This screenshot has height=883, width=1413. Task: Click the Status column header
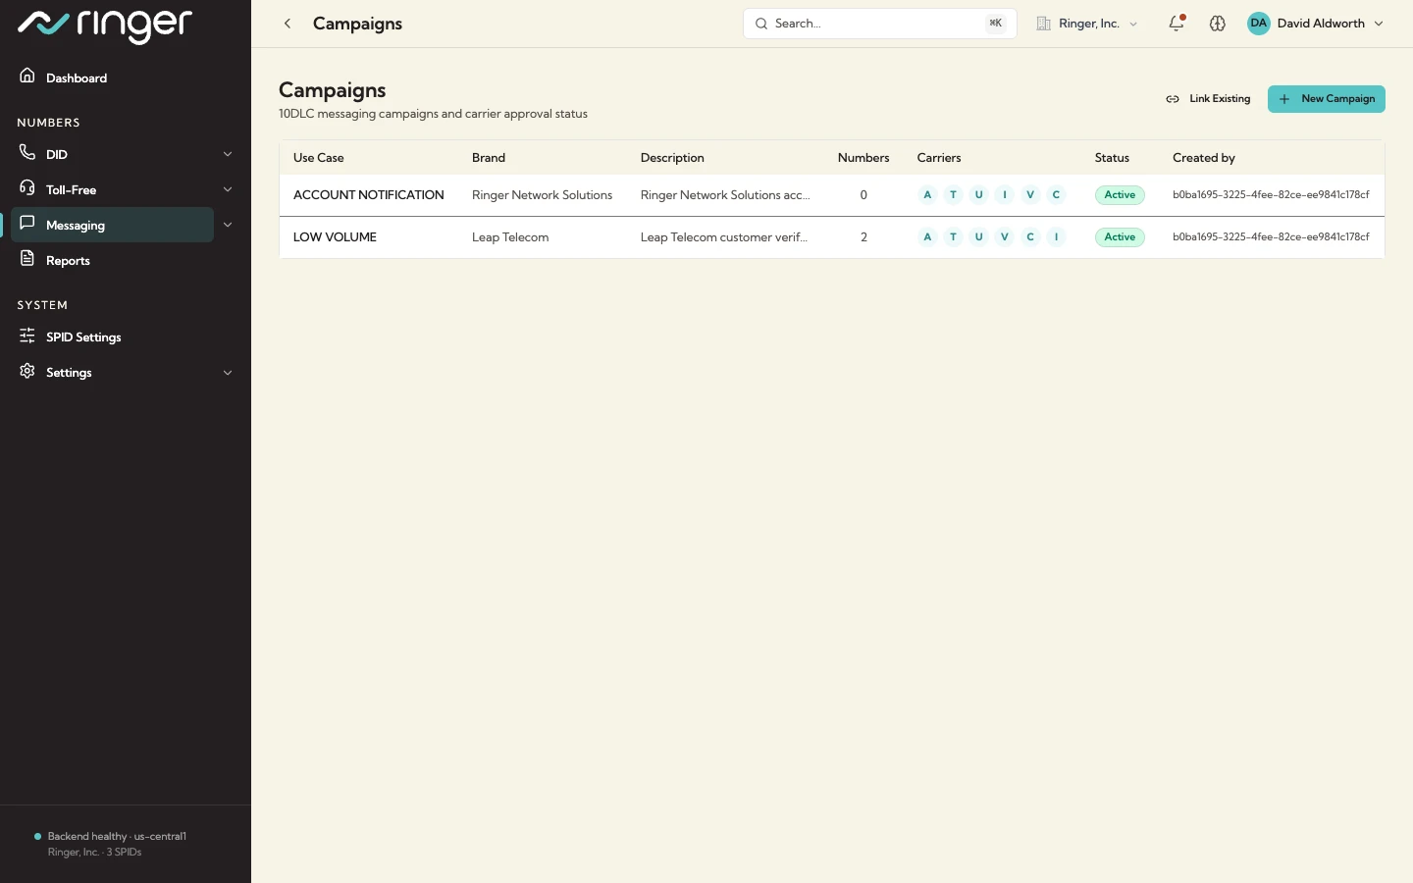(1112, 158)
